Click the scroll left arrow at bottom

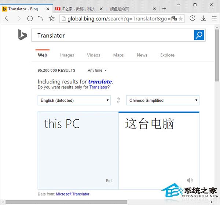(3, 202)
